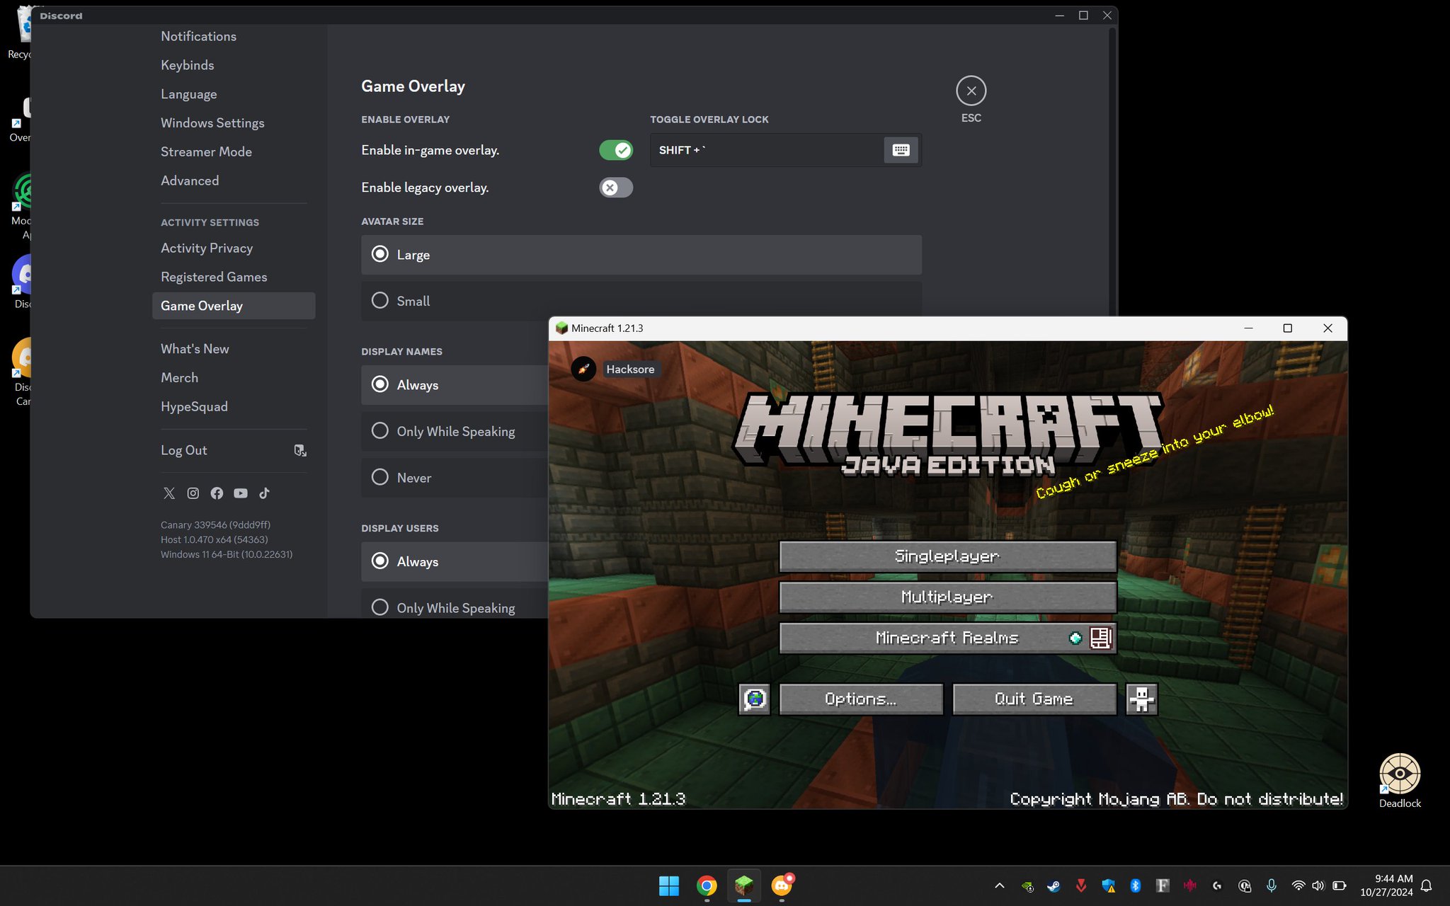The width and height of the screenshot is (1450, 906).
Task: Expand the system tray hidden icons chevron
Action: click(x=1000, y=885)
